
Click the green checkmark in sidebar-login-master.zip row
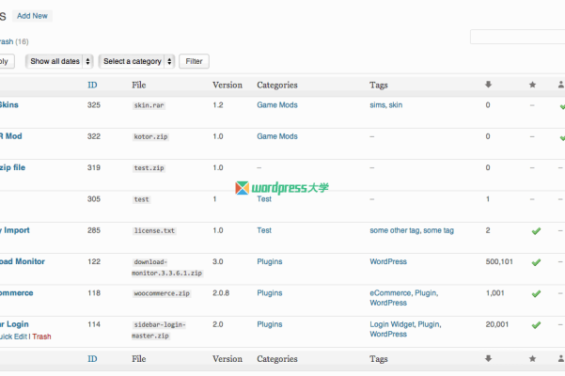click(x=536, y=325)
